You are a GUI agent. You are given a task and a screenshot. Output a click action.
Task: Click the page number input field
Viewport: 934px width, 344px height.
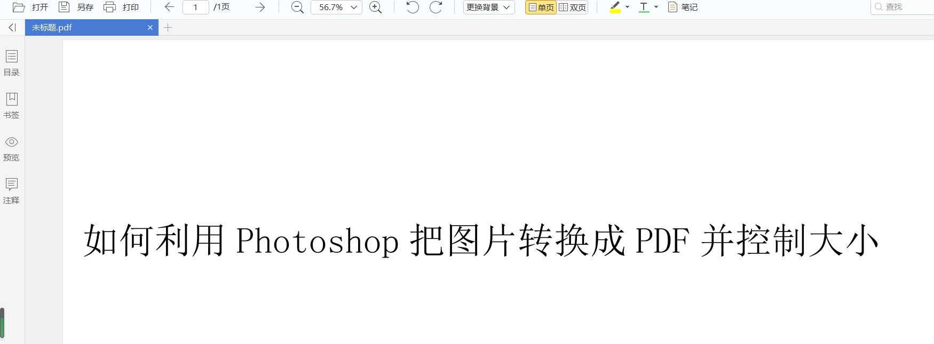click(195, 7)
